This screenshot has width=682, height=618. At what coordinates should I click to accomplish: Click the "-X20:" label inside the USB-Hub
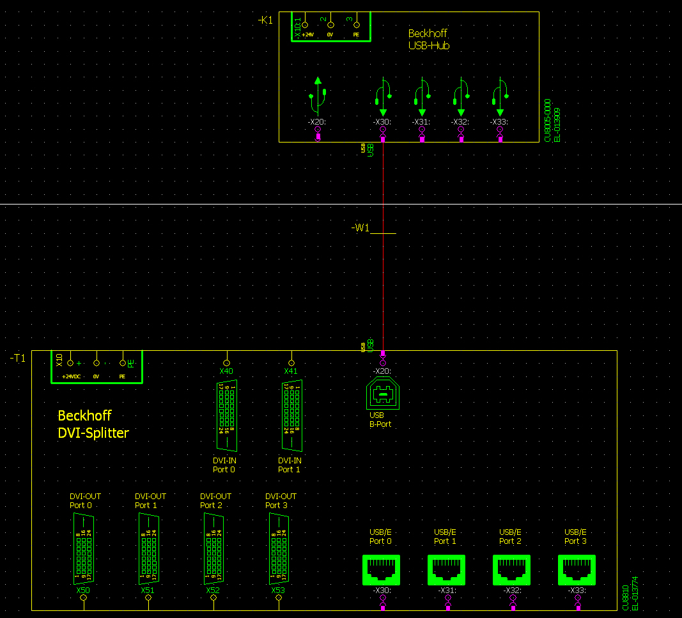pos(317,122)
